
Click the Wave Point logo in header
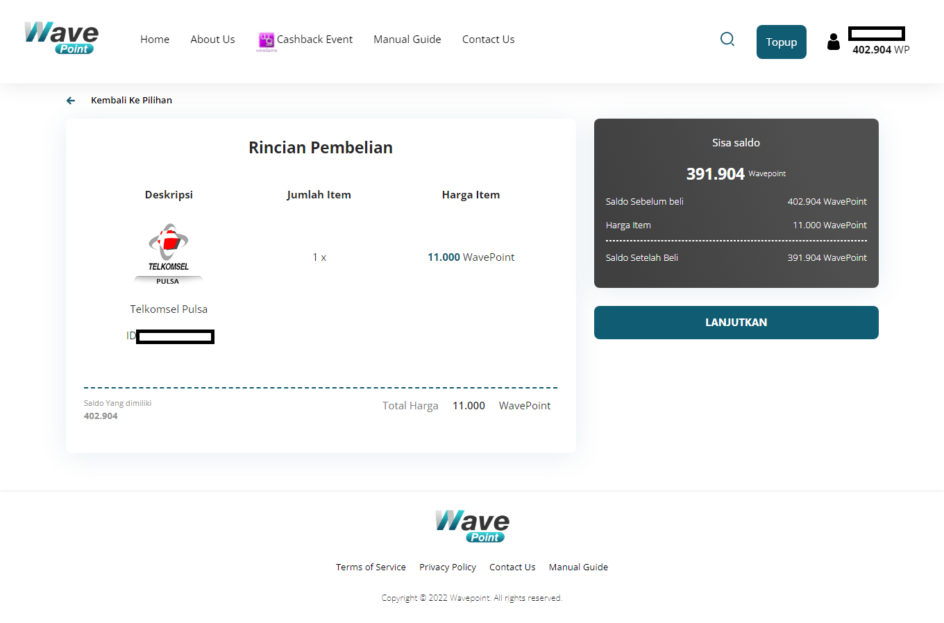61,38
